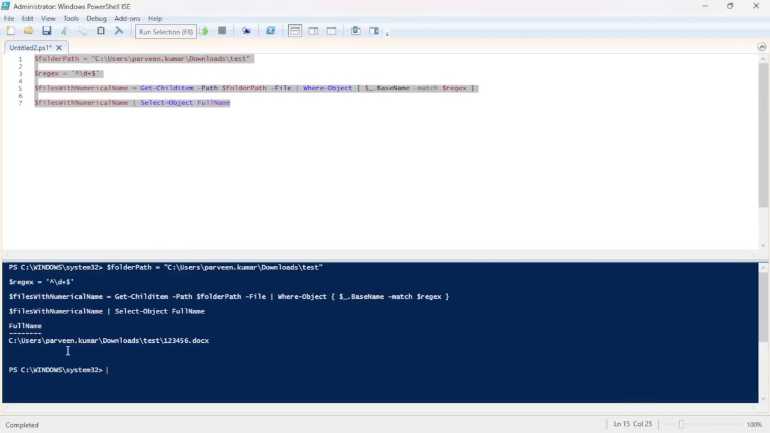Stop operation with the gray square icon
The height and width of the screenshot is (433, 770).
pyautogui.click(x=222, y=31)
